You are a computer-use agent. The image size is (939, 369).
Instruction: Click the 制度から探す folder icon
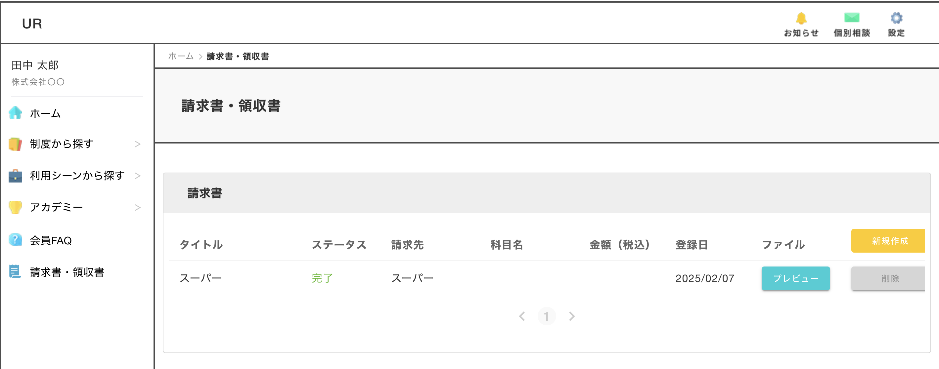coord(15,144)
